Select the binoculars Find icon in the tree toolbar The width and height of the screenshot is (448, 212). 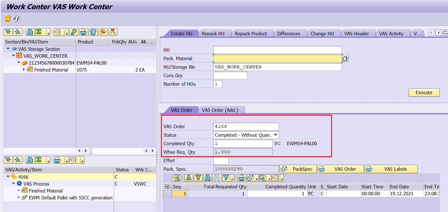[x=30, y=32]
